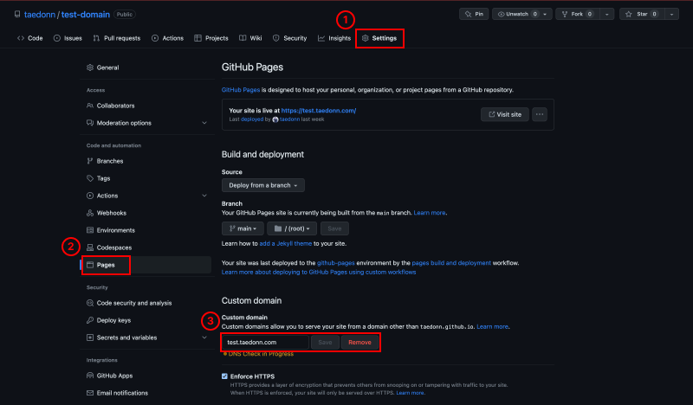Remove the custom domain
Viewport: 693px width, 405px height.
pos(359,343)
